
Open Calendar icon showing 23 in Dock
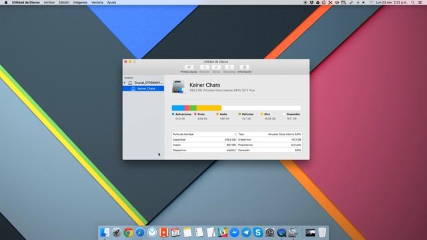point(175,233)
